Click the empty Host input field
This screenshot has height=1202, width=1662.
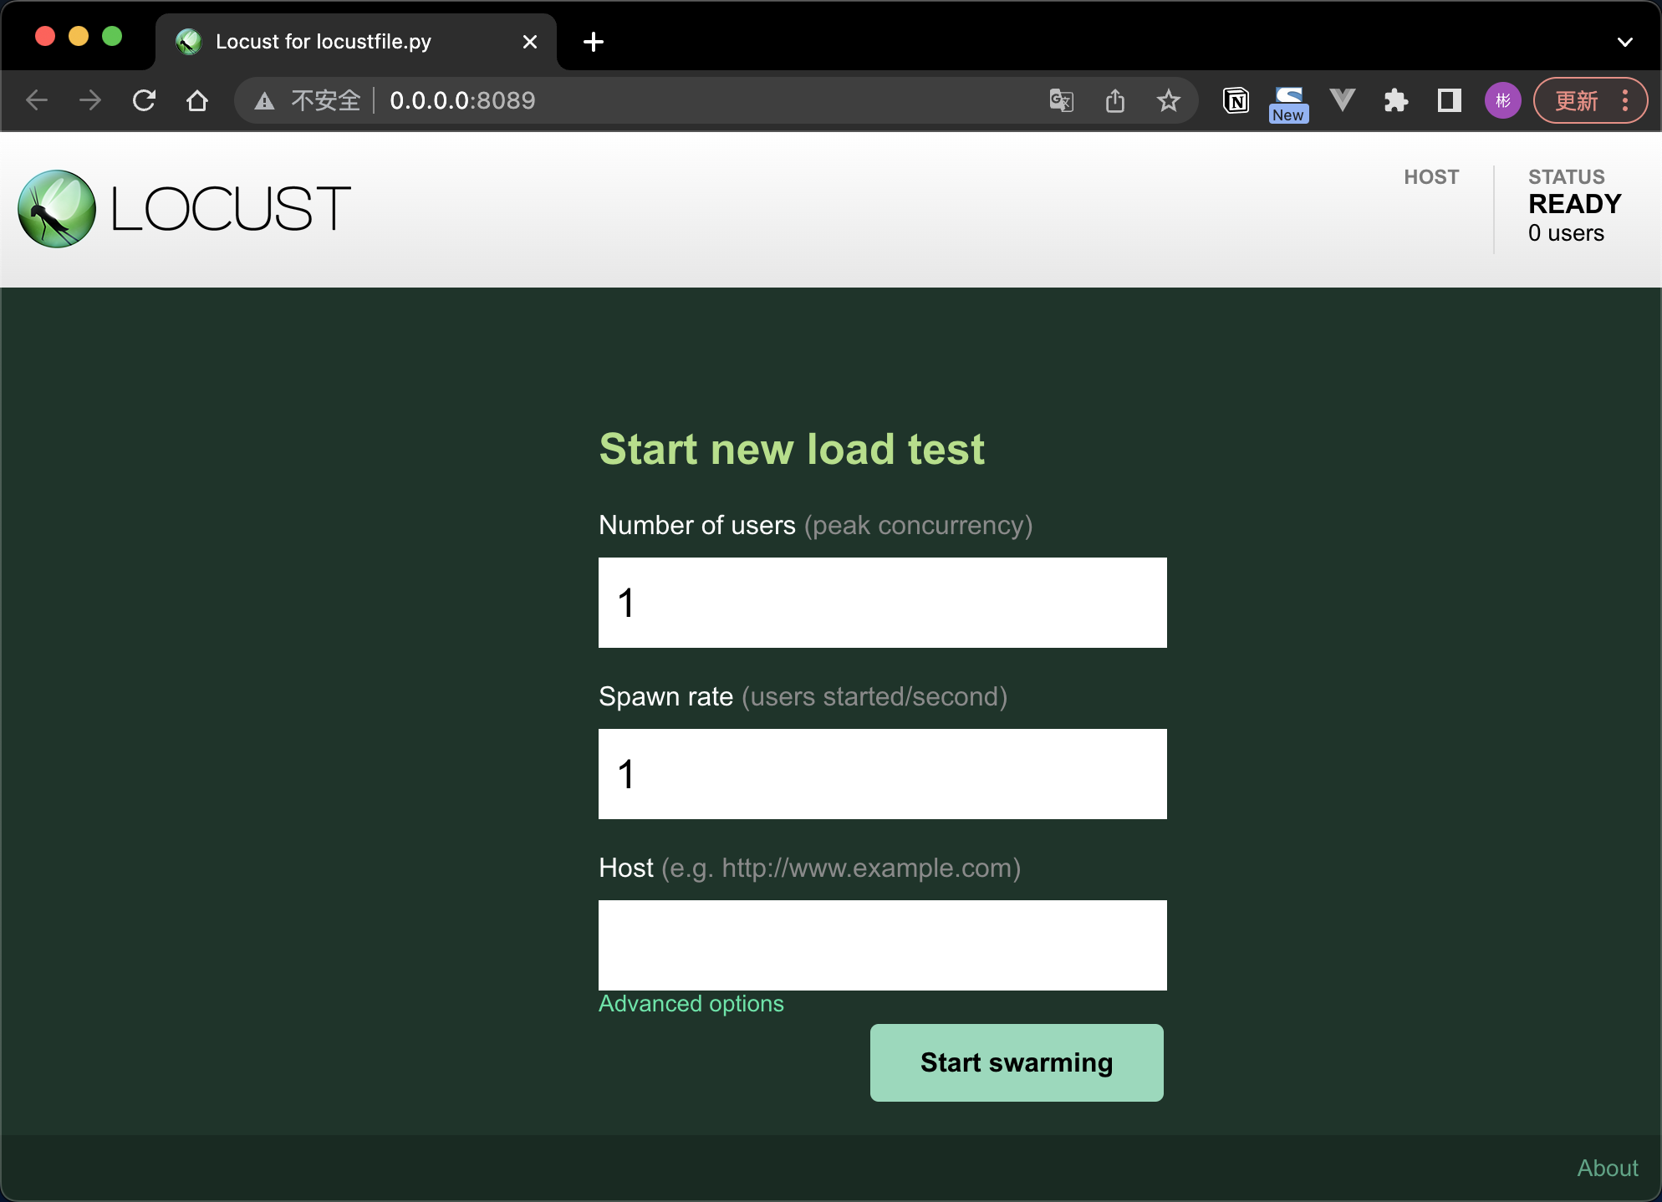tap(882, 945)
